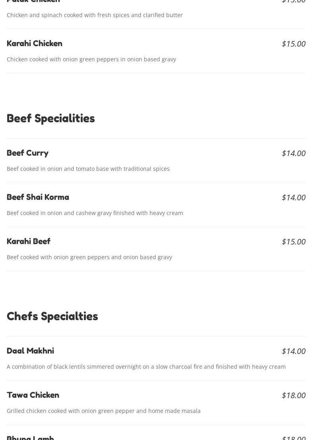Click the grilled chicken description of Tawa Chicken

click(103, 411)
